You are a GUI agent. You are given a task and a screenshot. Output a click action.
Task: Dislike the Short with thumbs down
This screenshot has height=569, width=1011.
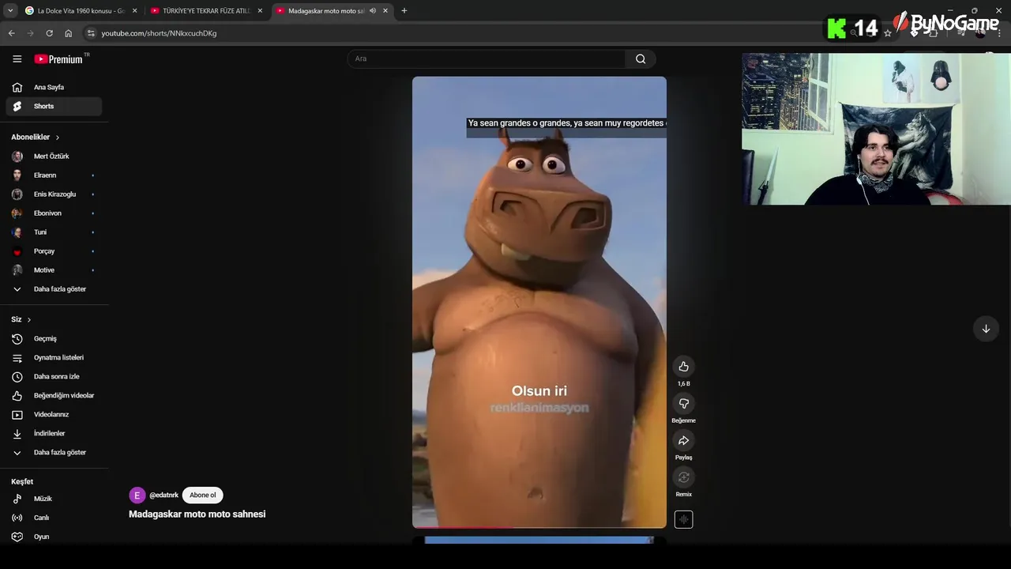coord(683,404)
